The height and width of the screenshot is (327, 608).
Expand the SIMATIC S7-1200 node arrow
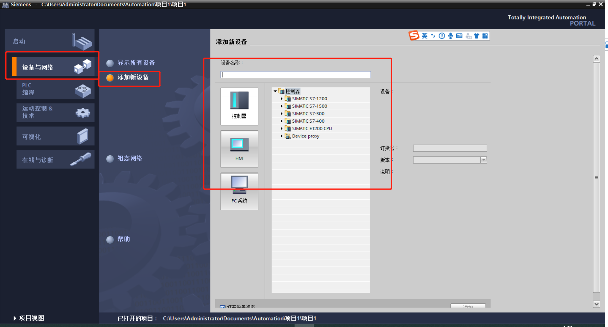(281, 98)
